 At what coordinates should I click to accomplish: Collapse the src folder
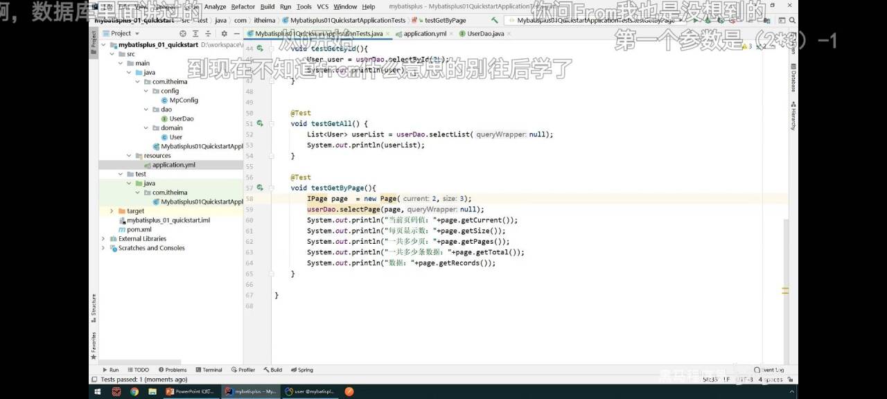click(x=112, y=54)
